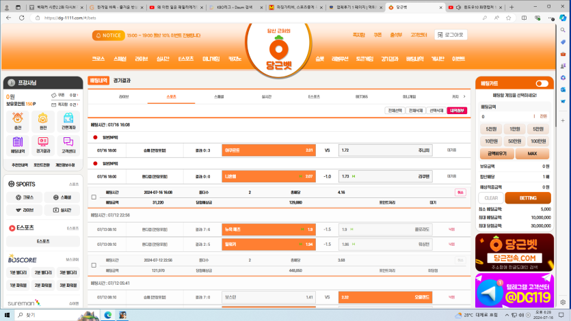Open the 간편계좌 icon in user panel

68,122
